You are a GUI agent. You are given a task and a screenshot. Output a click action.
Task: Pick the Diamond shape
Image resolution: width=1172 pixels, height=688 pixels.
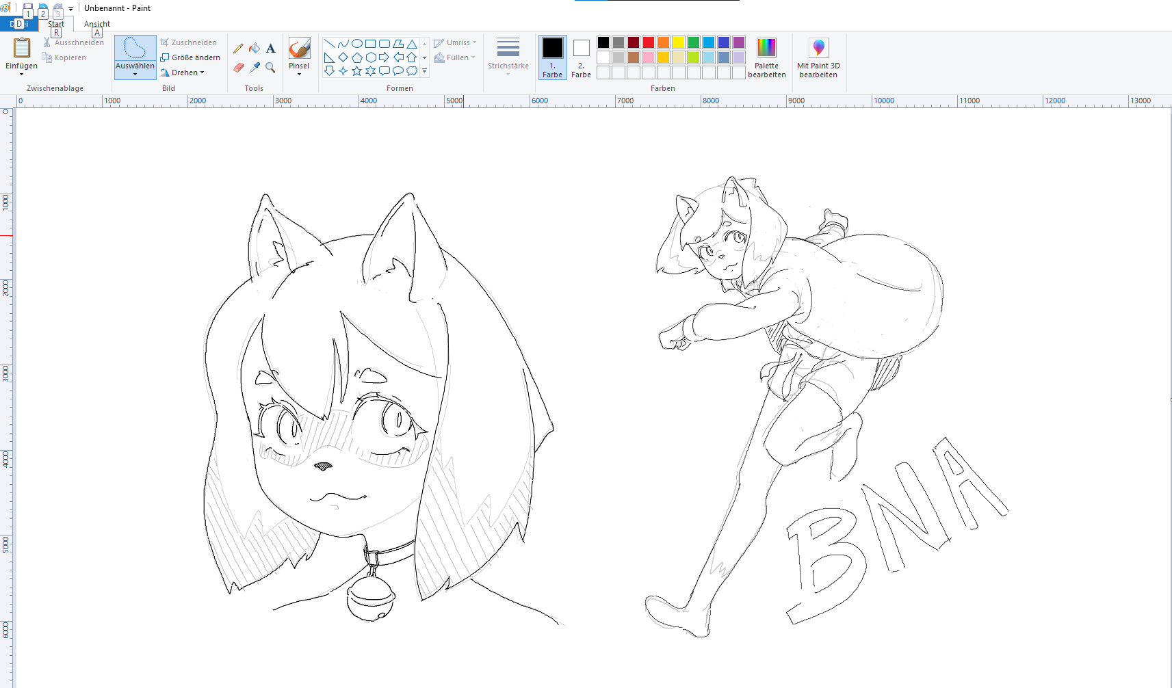[x=343, y=57]
